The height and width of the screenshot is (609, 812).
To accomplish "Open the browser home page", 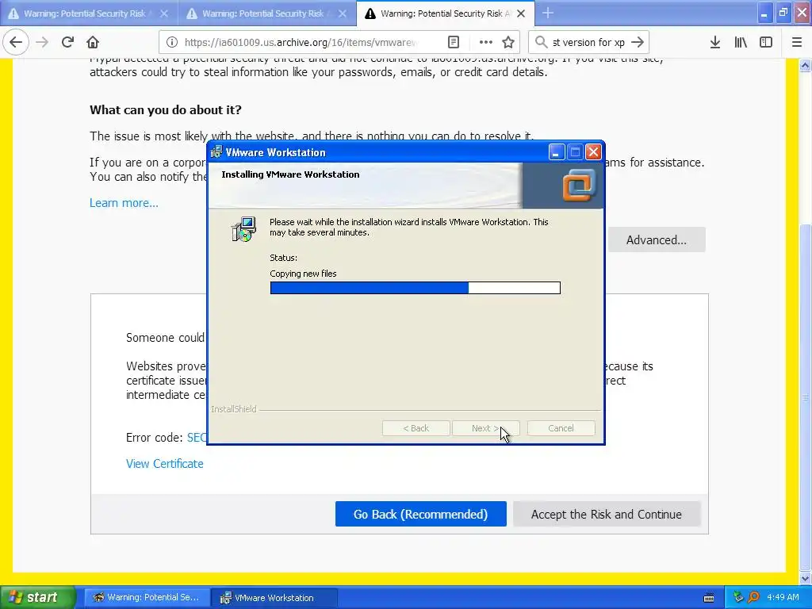I will (93, 42).
